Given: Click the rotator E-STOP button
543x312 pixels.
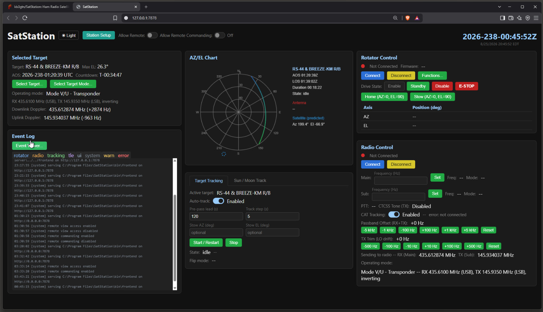Looking at the screenshot, I should pos(466,86).
